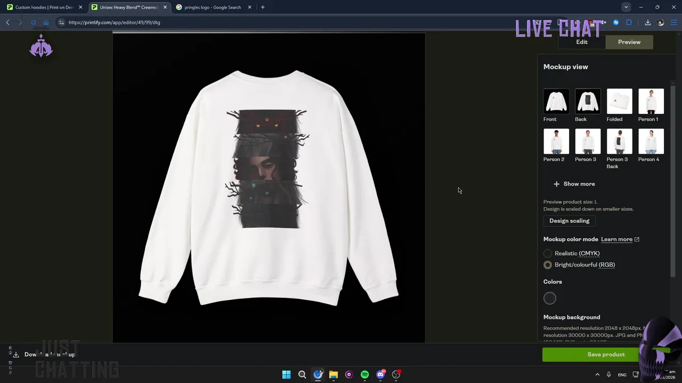Image resolution: width=682 pixels, height=383 pixels.
Task: Click the Download mockup icon
Action: click(16, 354)
